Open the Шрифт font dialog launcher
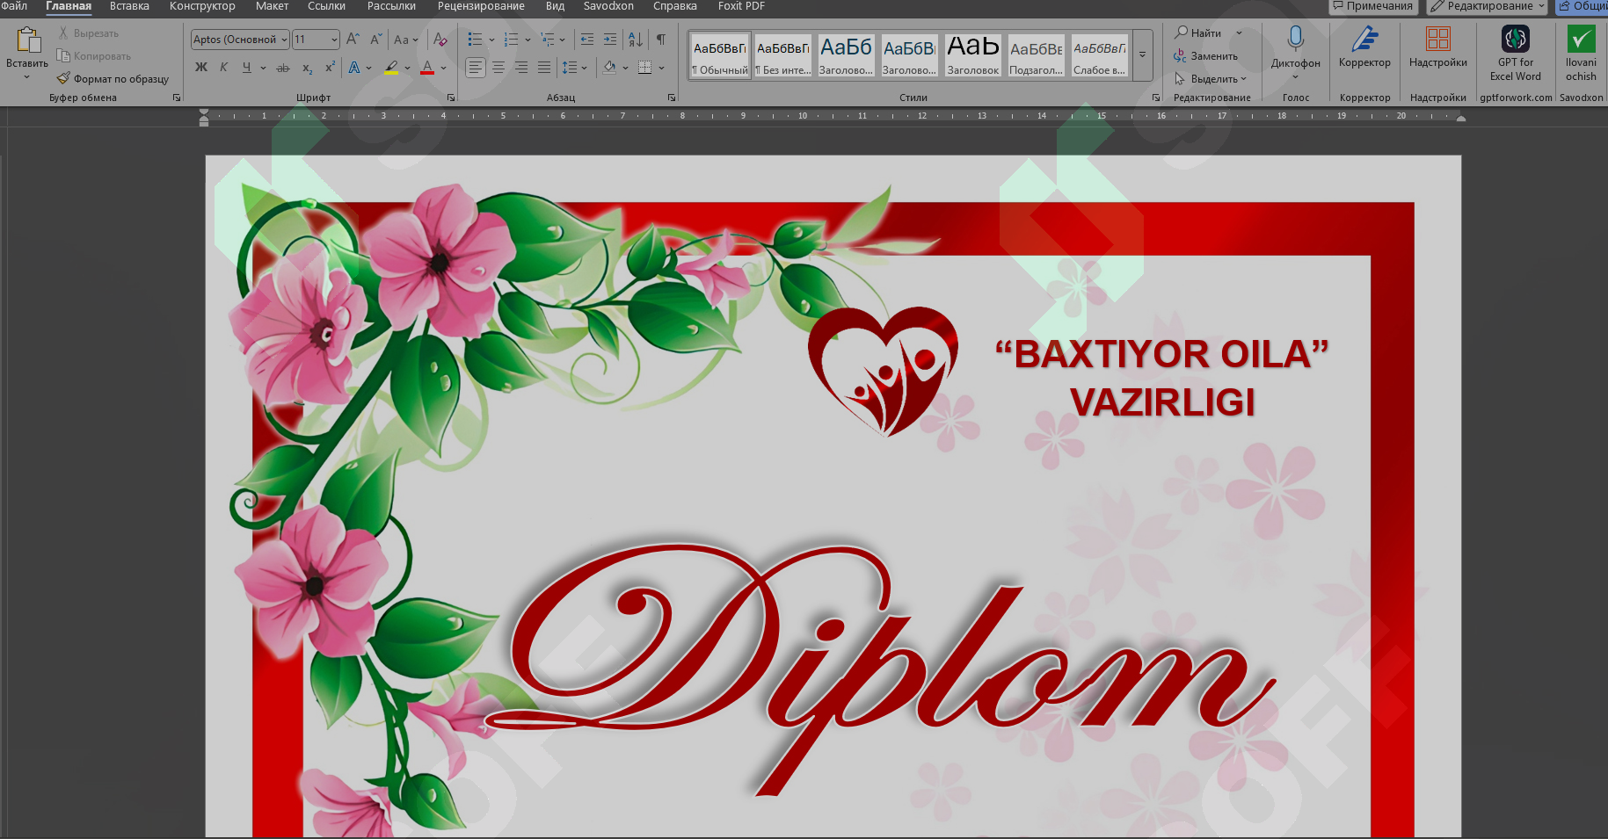1608x839 pixels. tap(451, 98)
